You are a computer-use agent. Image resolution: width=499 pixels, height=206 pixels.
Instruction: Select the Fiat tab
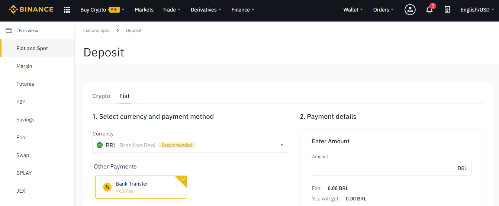click(124, 96)
